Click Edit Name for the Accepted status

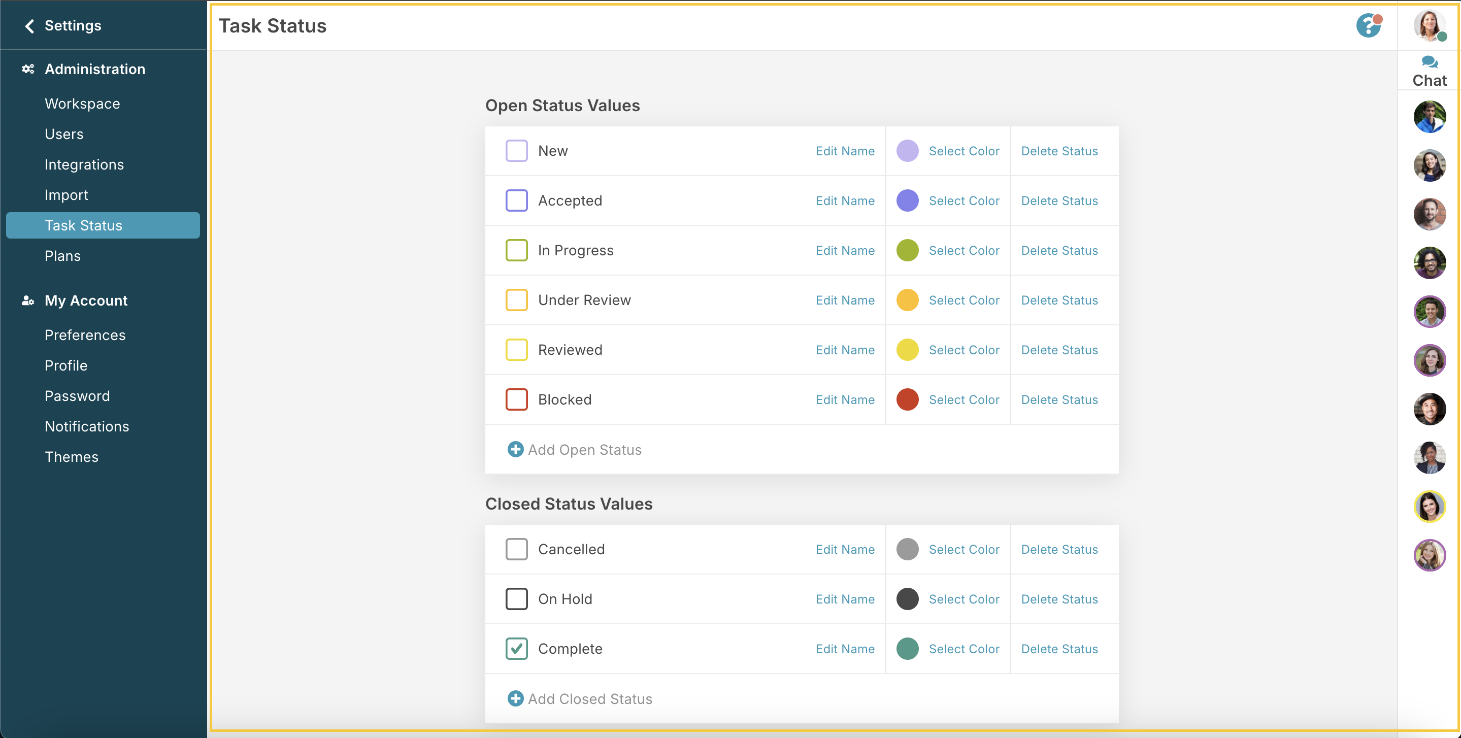coord(845,200)
